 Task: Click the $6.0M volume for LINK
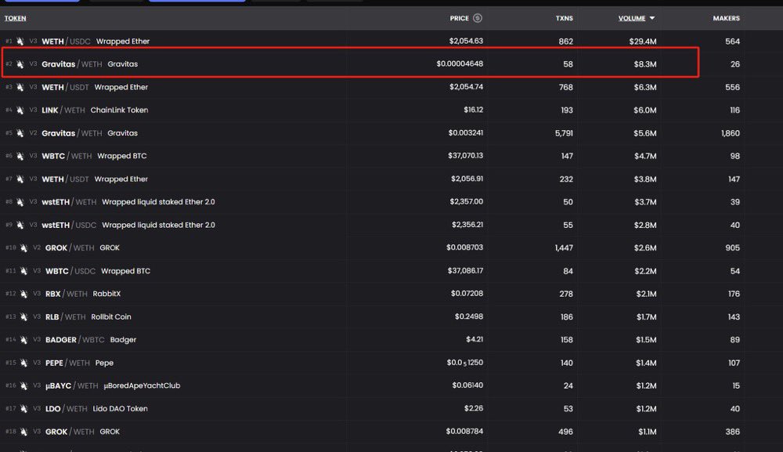pos(644,110)
